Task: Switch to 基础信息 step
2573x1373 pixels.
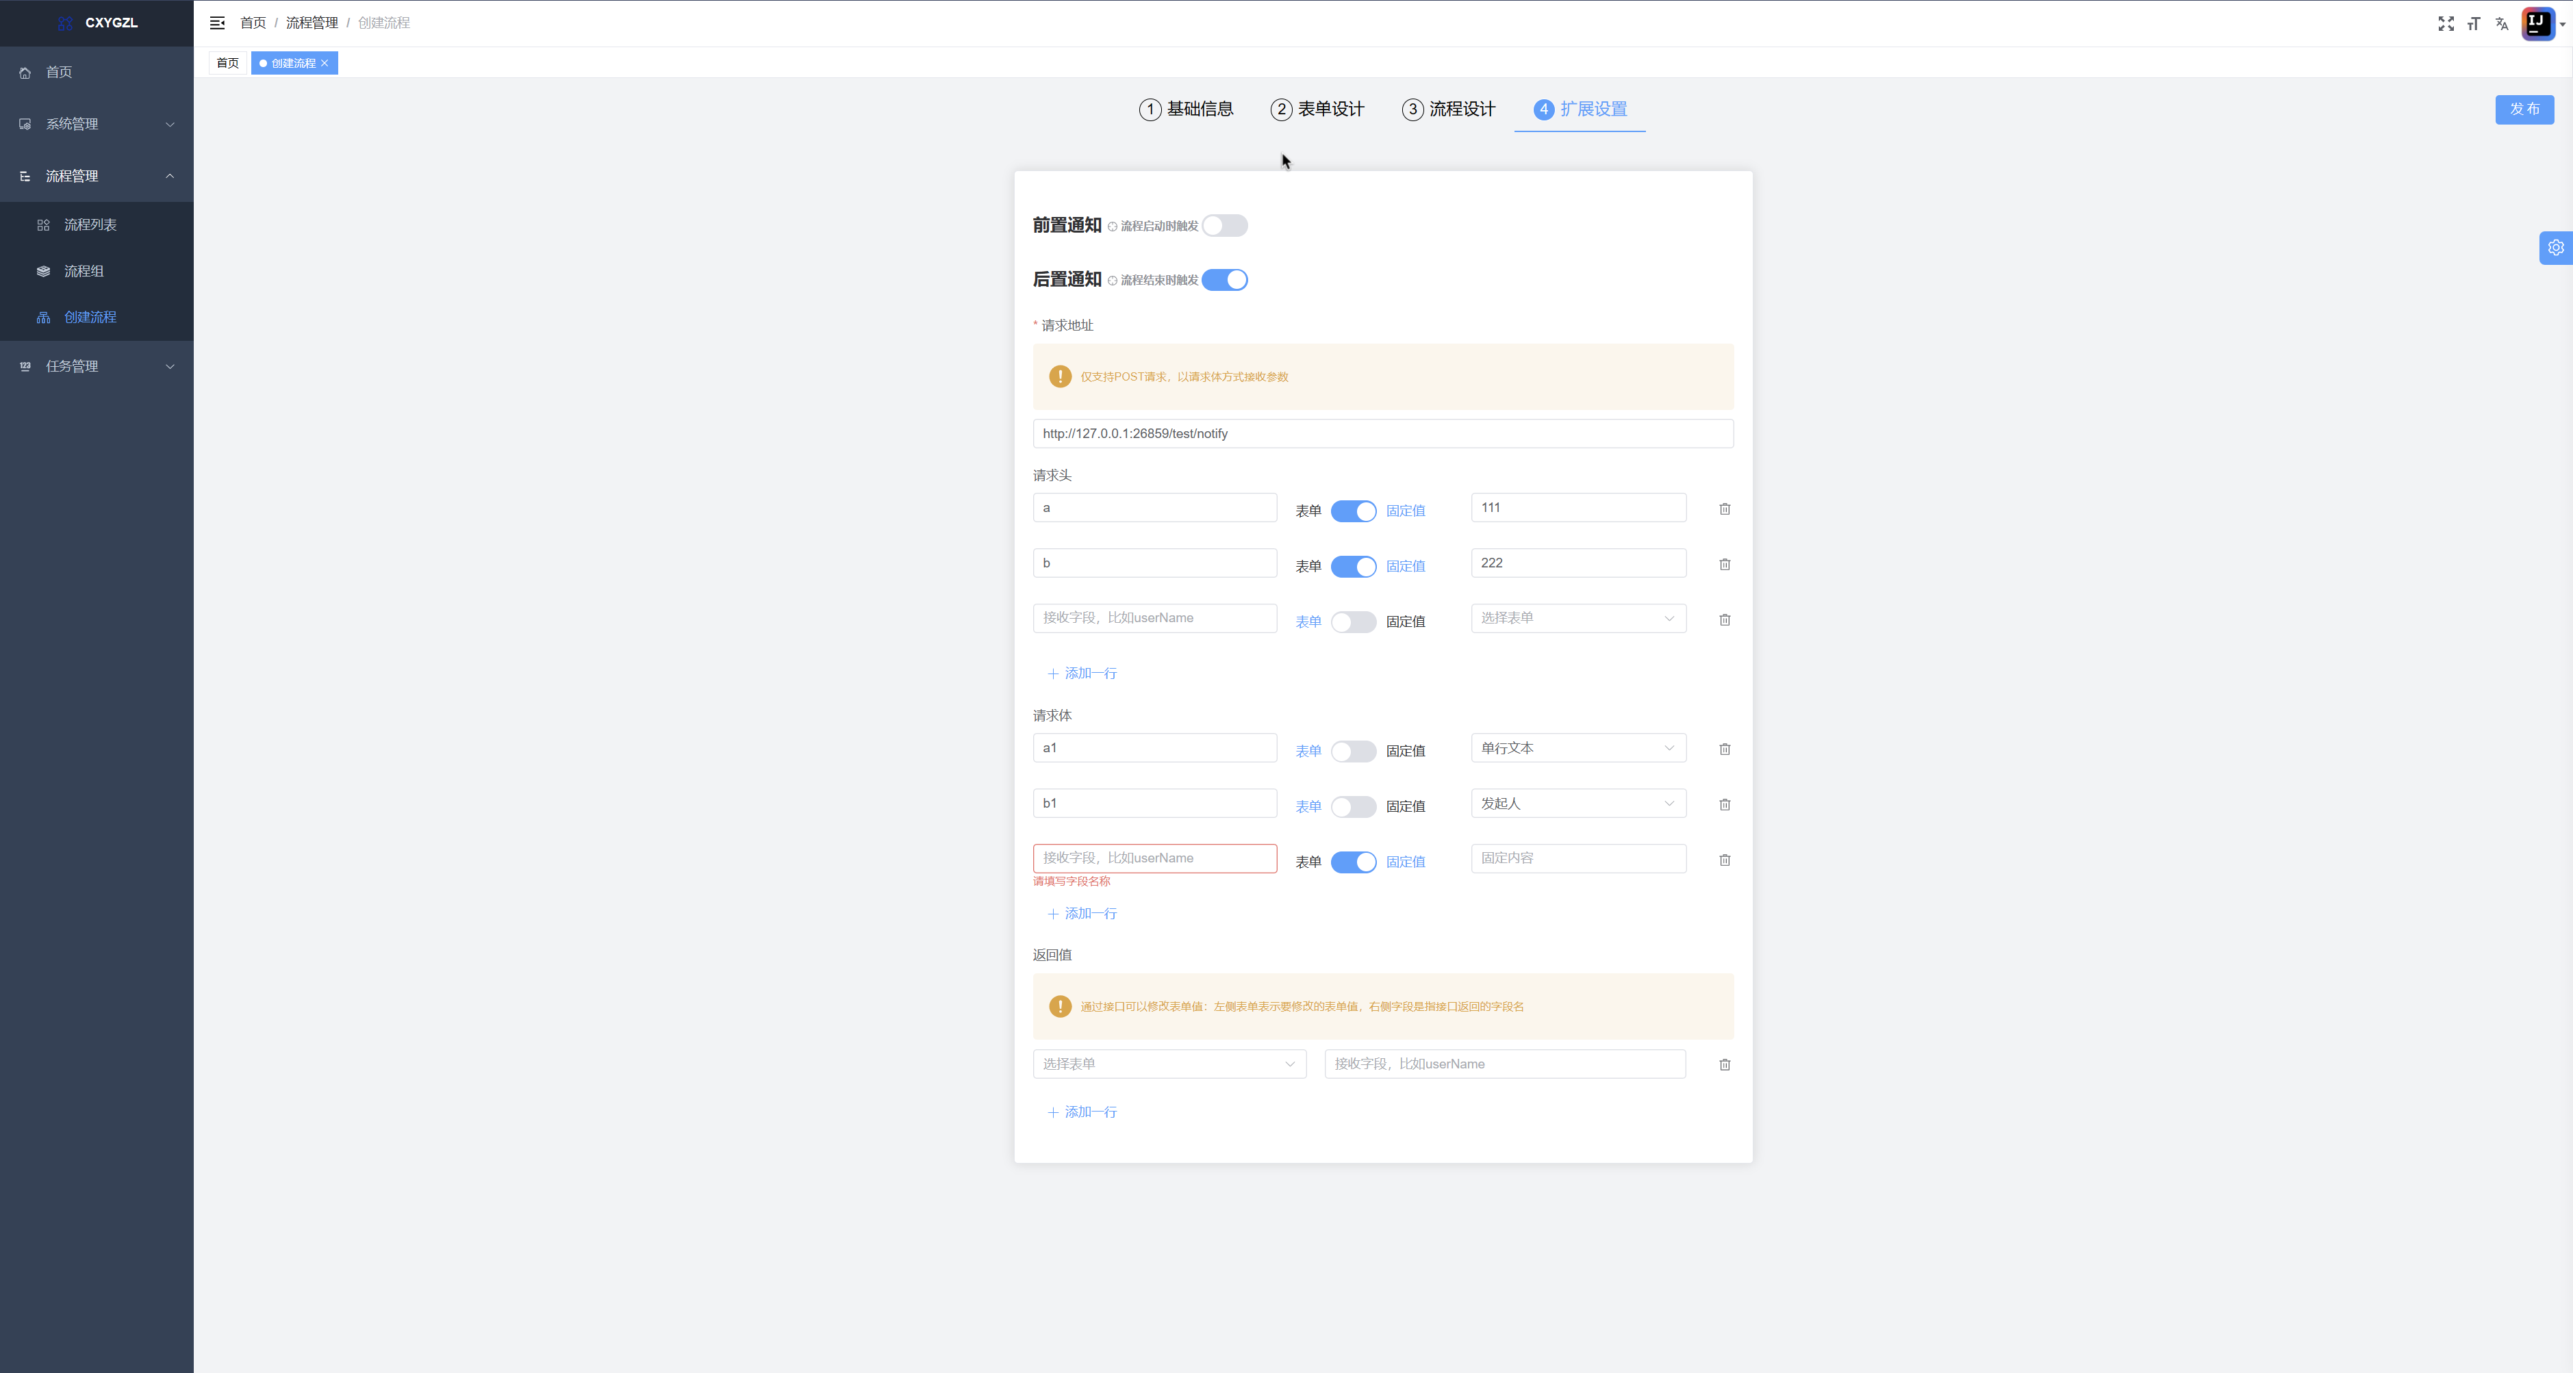Action: [x=1187, y=109]
